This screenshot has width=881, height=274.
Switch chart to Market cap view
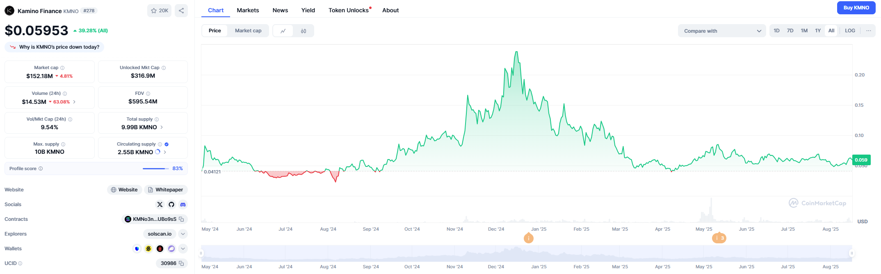click(248, 31)
